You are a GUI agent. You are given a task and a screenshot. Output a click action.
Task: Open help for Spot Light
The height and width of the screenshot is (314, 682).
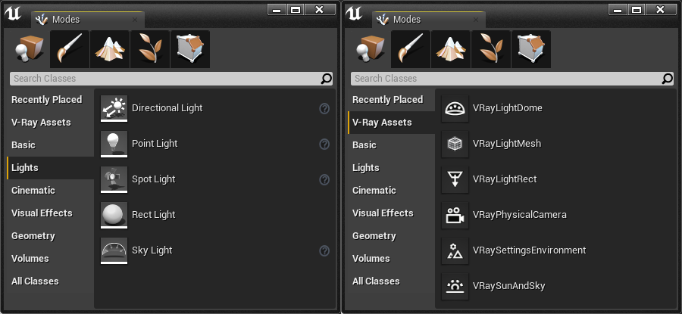324,180
